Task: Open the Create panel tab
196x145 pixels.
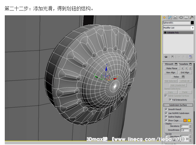Action: pyautogui.click(x=164, y=18)
